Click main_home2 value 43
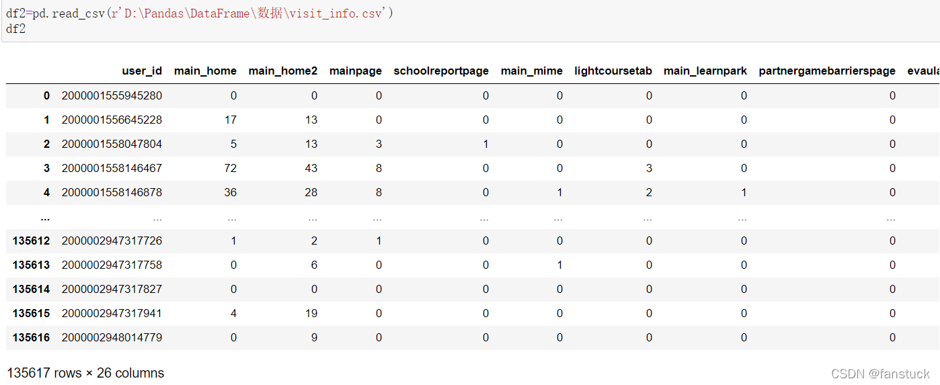Image resolution: width=940 pixels, height=385 pixels. click(x=311, y=168)
